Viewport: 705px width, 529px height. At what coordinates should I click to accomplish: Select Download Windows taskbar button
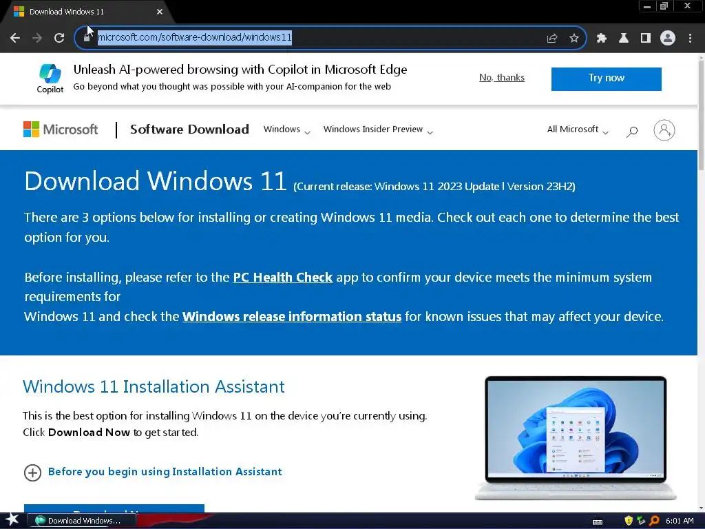[x=81, y=521]
